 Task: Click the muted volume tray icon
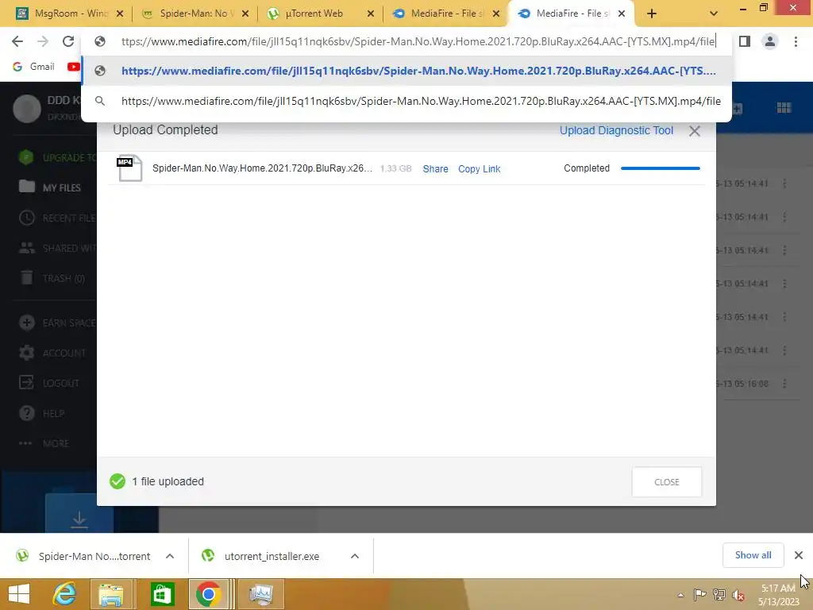[738, 595]
